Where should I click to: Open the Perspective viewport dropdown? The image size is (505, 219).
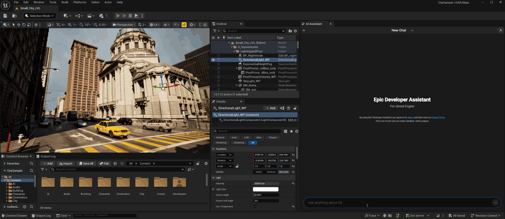(x=124, y=25)
